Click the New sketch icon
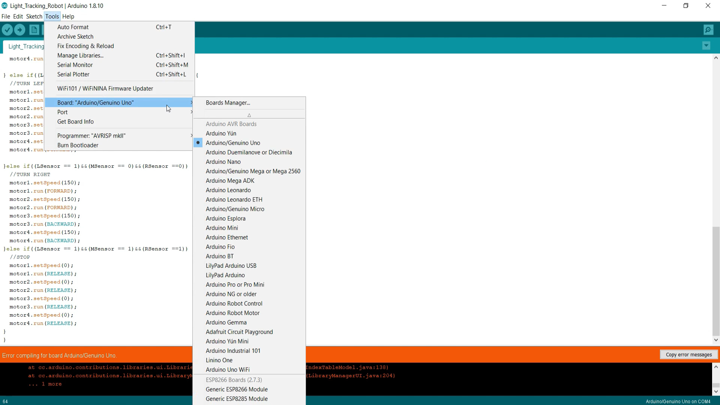Image resolution: width=720 pixels, height=405 pixels. 34,30
